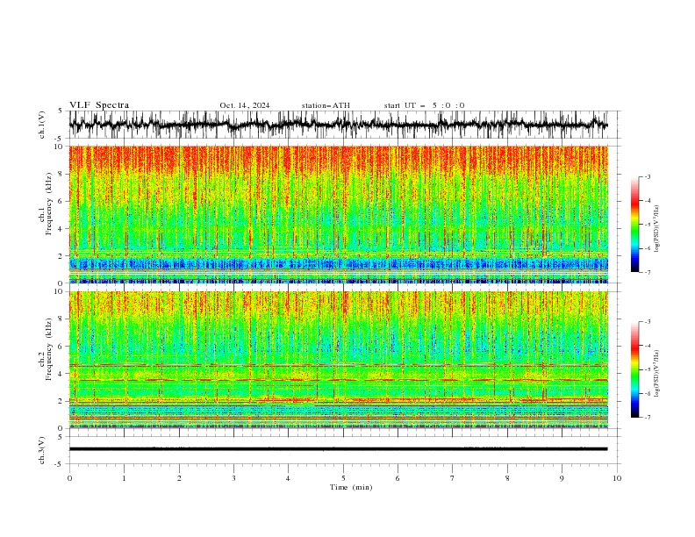695x537 pixels.
Task: Click the "-7" label on lower color bar
Action: coord(648,418)
